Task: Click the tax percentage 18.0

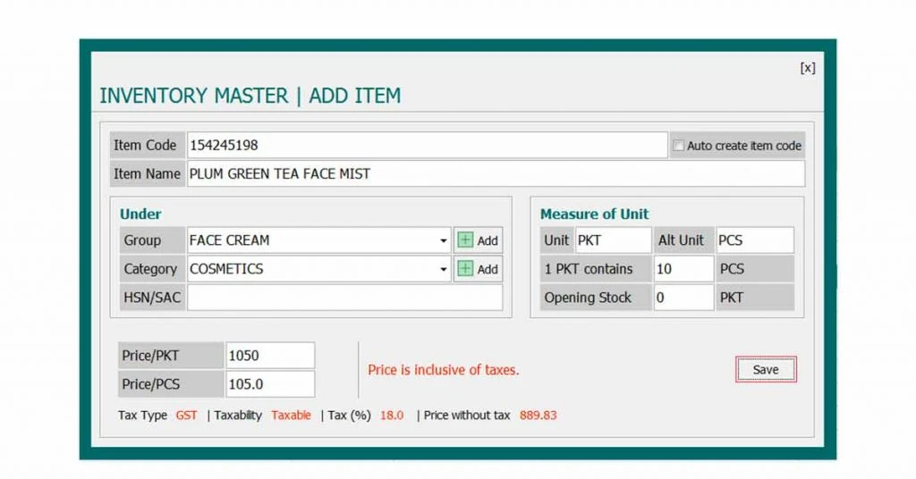Action: point(392,416)
